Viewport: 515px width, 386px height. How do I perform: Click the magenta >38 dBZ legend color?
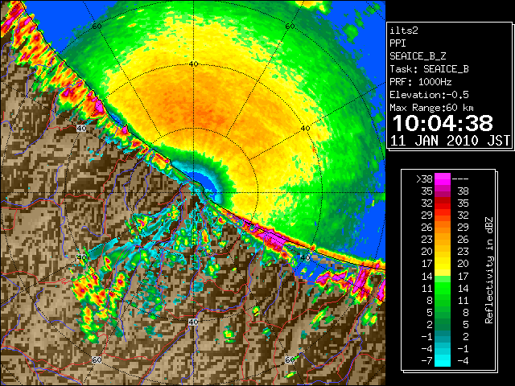443,179
